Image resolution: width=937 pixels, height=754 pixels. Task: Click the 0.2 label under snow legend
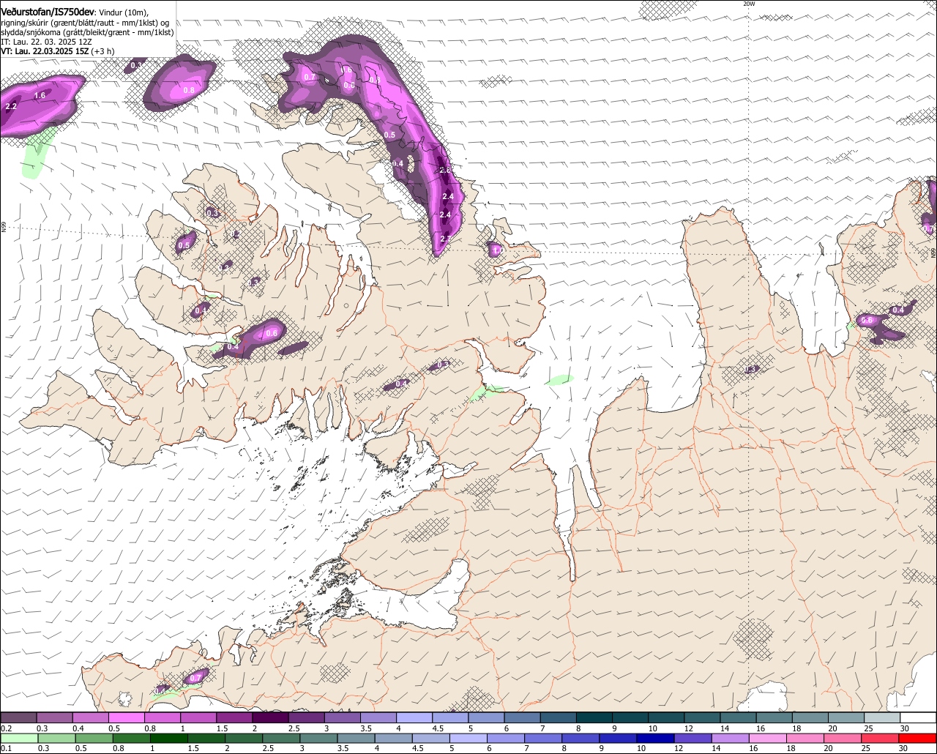pyautogui.click(x=6, y=728)
